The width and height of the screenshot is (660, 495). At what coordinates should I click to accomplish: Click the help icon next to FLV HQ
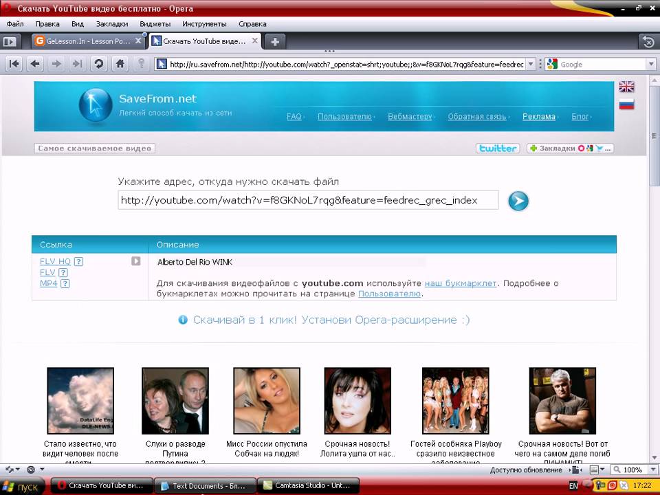[x=78, y=261]
